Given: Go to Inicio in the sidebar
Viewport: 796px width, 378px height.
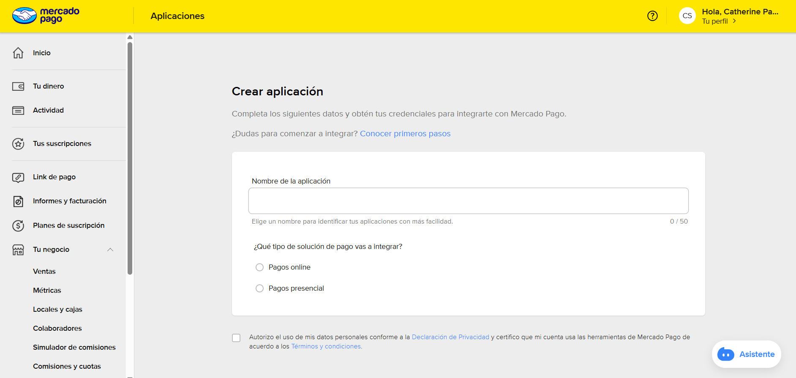Looking at the screenshot, I should 42,53.
